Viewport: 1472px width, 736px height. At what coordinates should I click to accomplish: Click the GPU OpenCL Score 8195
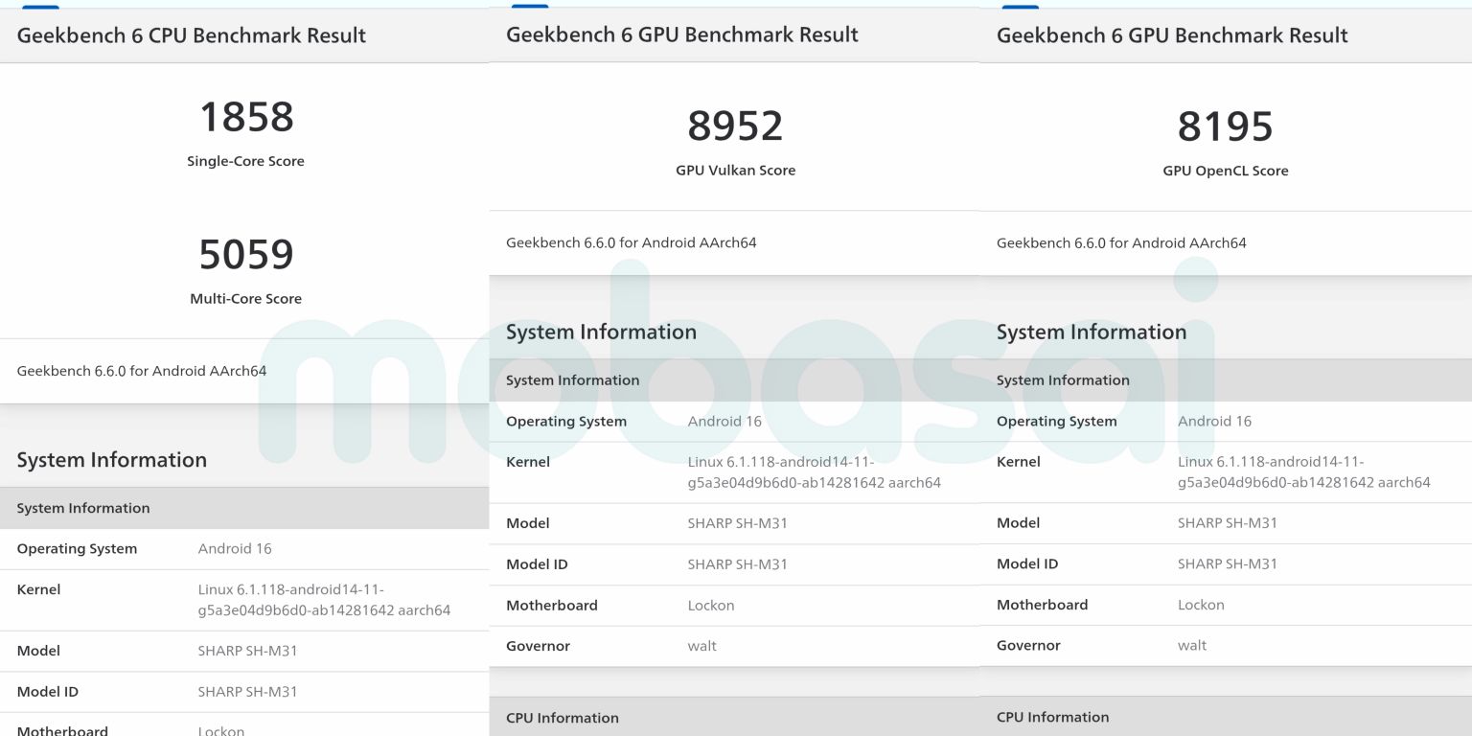pos(1226,126)
